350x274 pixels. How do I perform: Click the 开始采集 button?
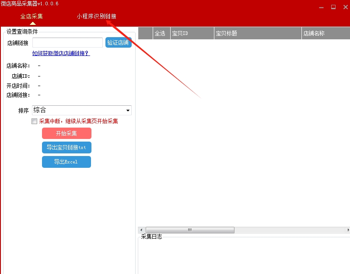click(x=66, y=133)
